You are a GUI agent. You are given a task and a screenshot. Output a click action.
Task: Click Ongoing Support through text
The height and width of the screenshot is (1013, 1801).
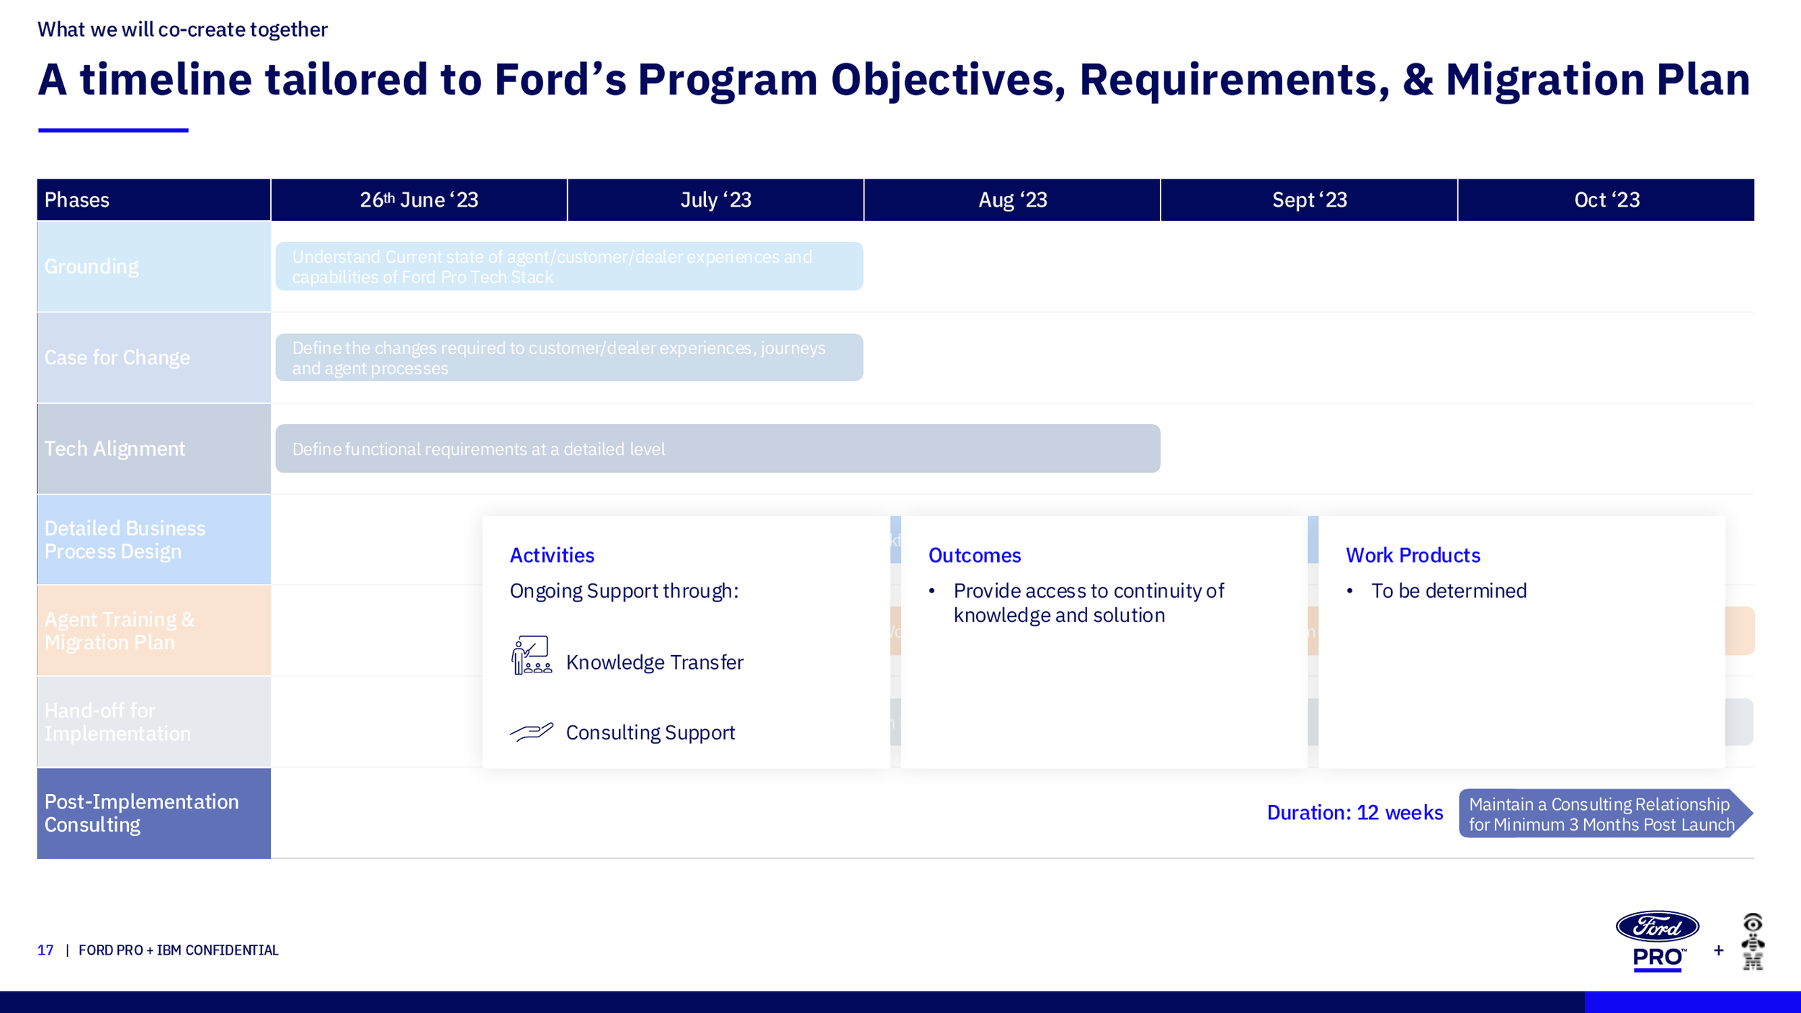[x=624, y=591]
